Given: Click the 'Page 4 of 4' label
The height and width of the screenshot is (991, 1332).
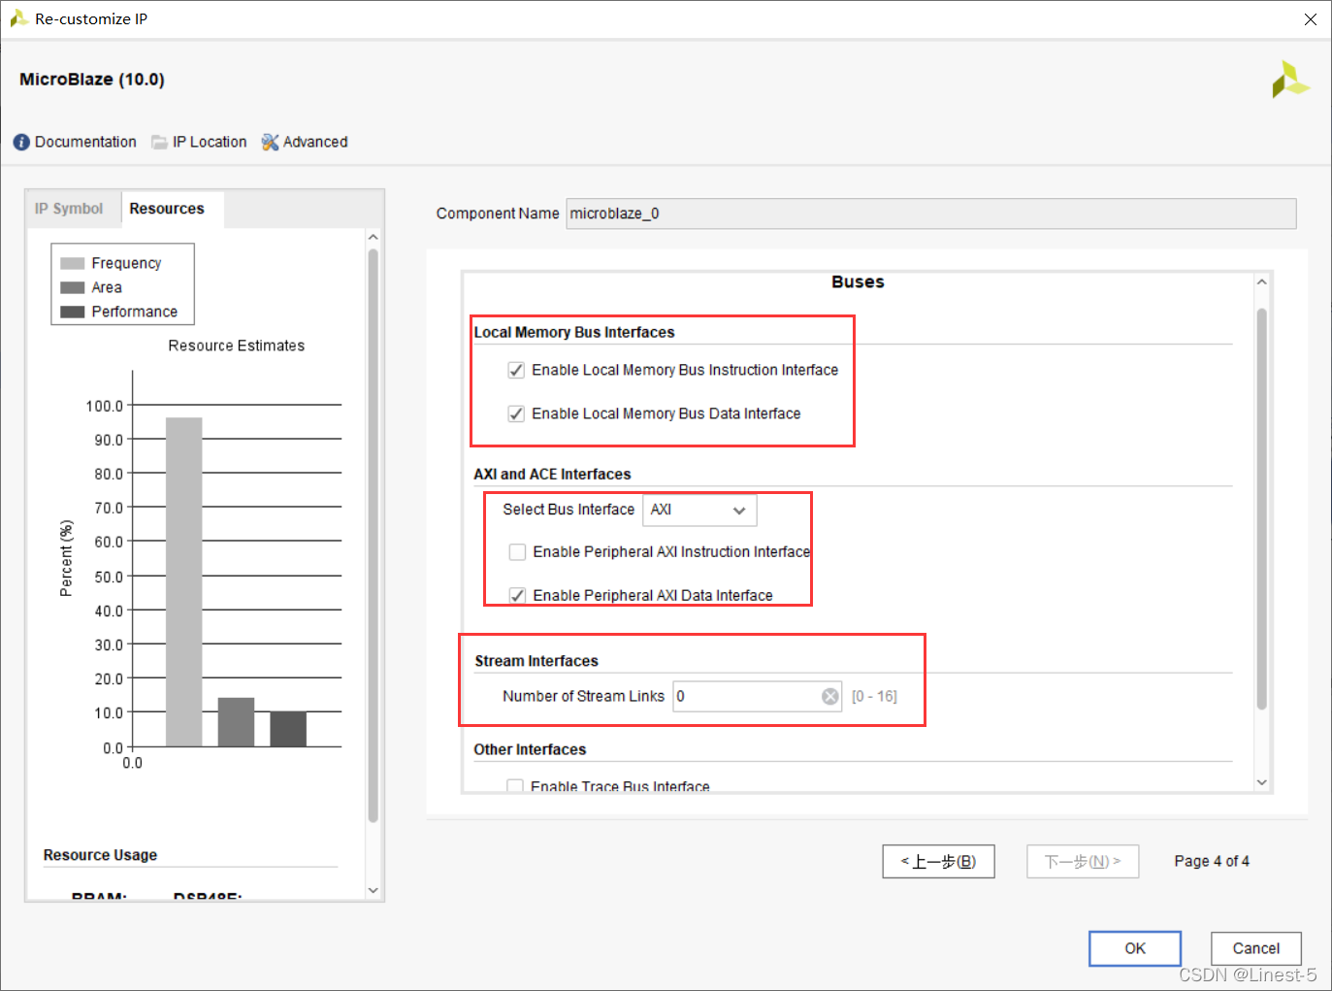Looking at the screenshot, I should click(x=1212, y=861).
